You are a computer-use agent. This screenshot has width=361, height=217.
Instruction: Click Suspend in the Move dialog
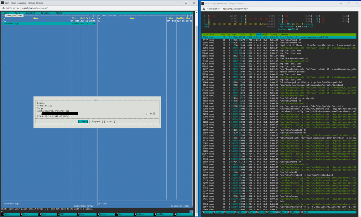point(96,122)
